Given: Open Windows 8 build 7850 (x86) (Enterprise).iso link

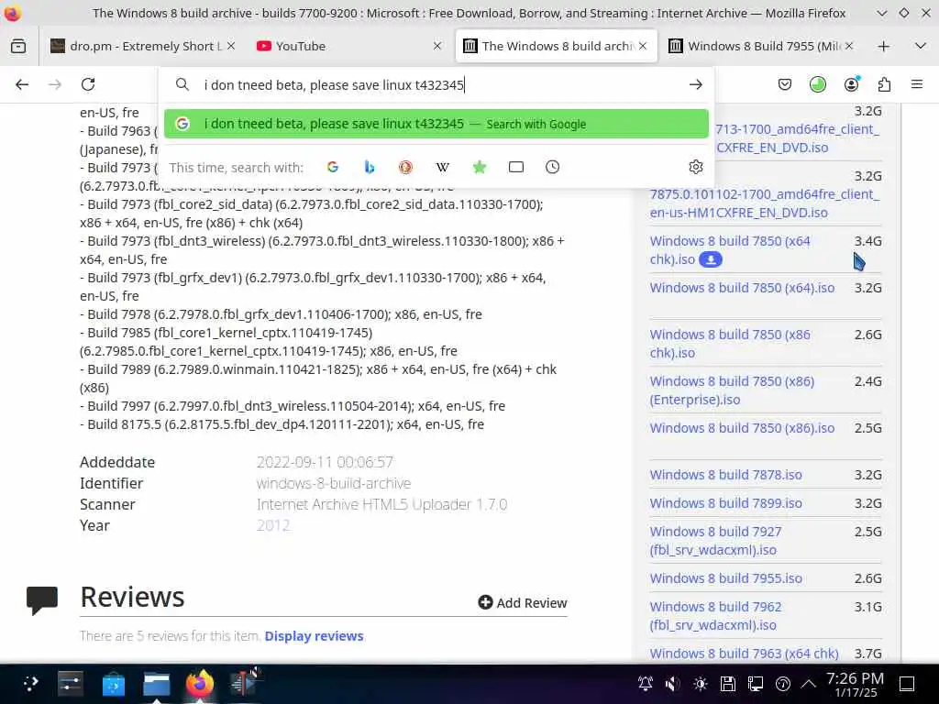Looking at the screenshot, I should point(732,390).
